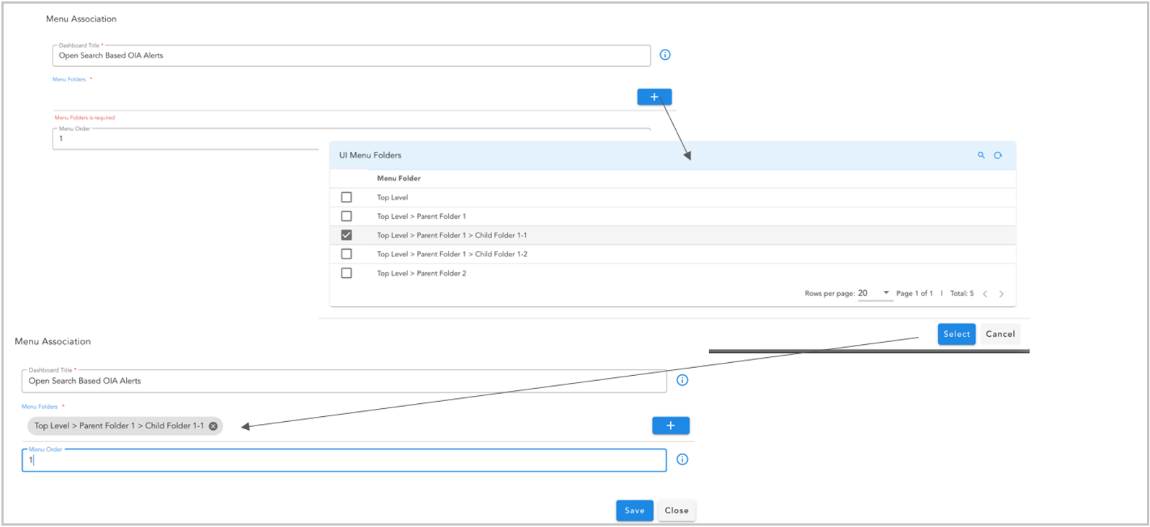Select the Child Folder 1-2 checkbox
The height and width of the screenshot is (527, 1150).
point(347,254)
